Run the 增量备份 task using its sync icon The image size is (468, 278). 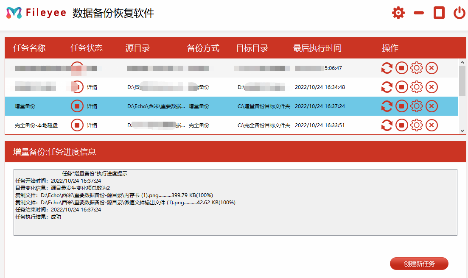pos(387,106)
